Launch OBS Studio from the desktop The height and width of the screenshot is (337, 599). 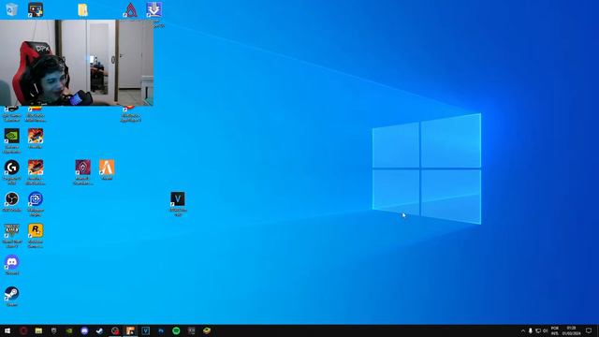12,201
